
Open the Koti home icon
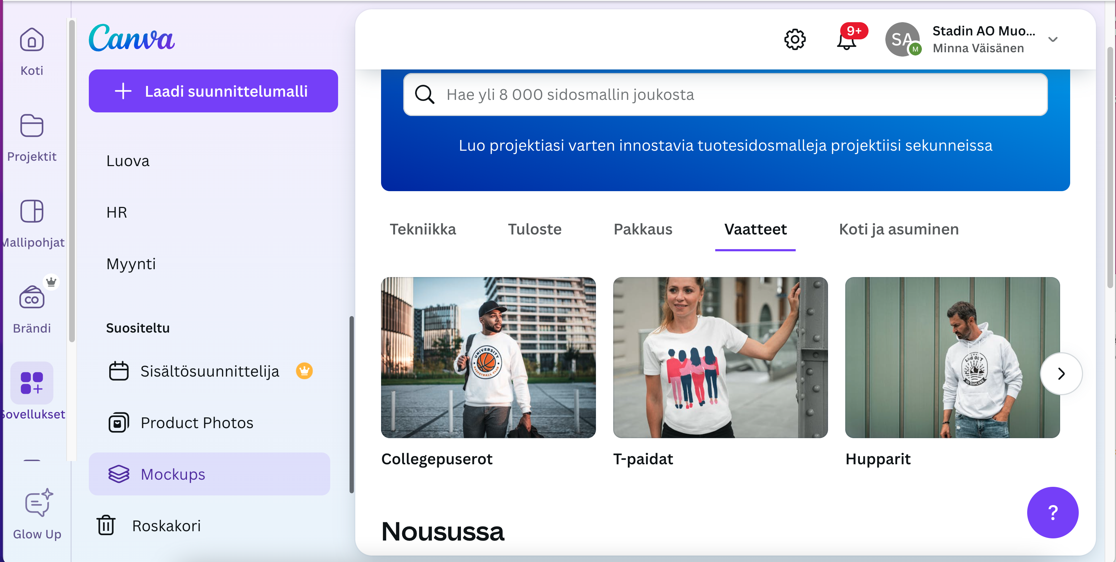[x=32, y=40]
